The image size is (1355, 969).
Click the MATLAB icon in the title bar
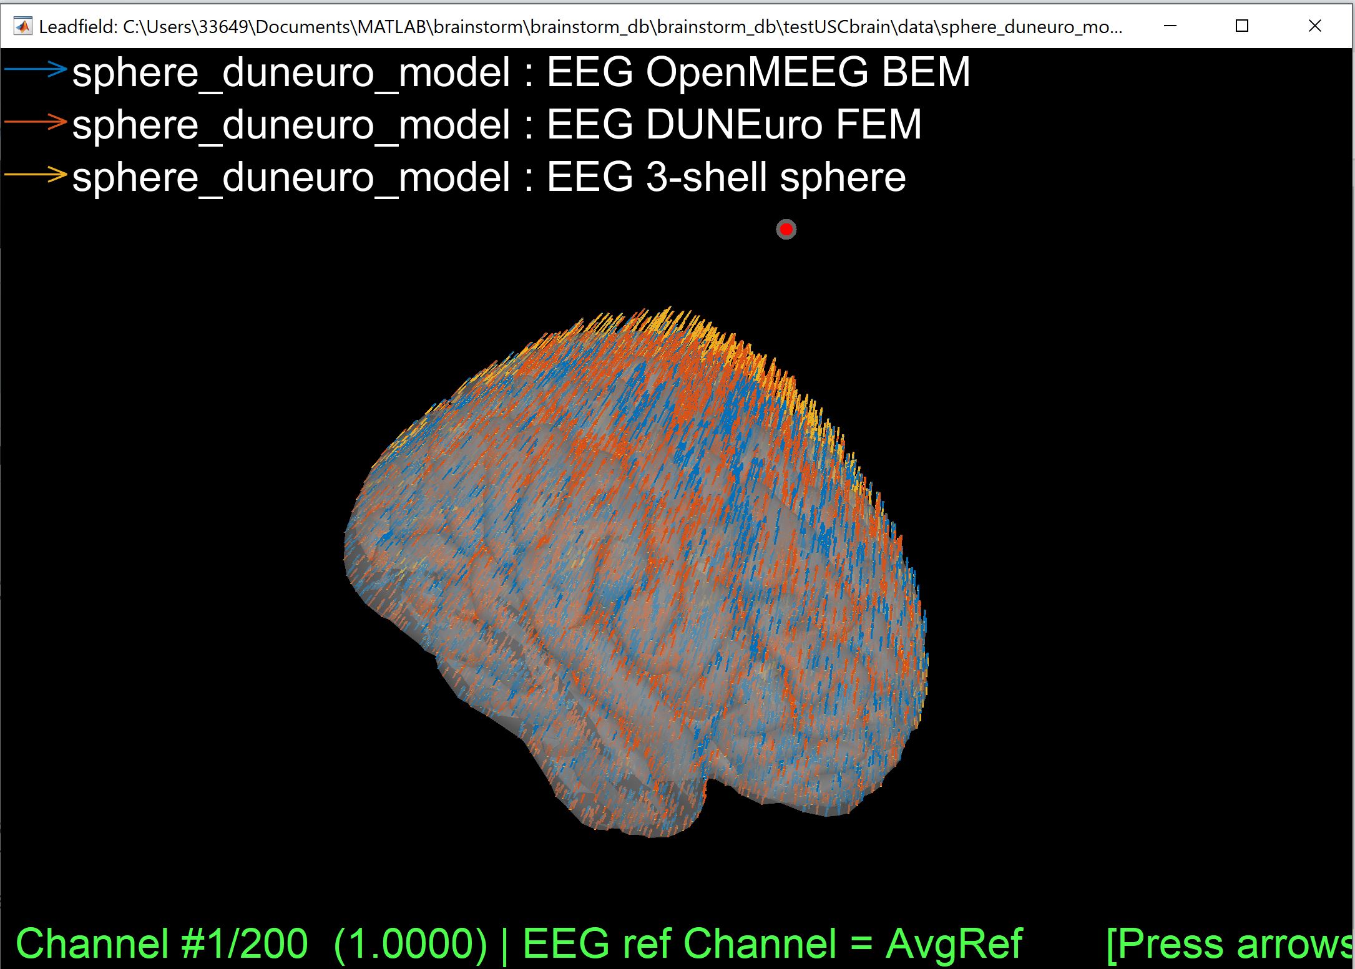click(23, 26)
